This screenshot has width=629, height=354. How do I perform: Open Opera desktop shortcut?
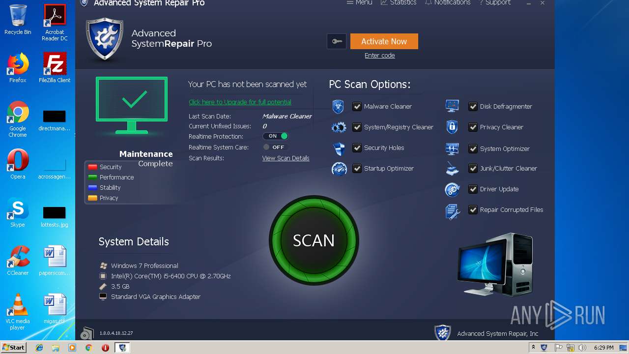tap(18, 164)
